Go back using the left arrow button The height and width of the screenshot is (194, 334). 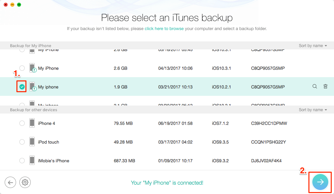(10, 182)
